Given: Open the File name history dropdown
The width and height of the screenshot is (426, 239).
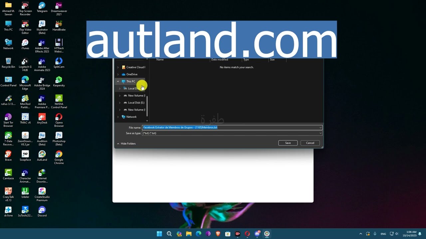Looking at the screenshot, I should 320,127.
